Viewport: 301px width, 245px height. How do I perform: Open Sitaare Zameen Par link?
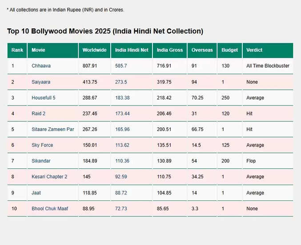[52, 129]
